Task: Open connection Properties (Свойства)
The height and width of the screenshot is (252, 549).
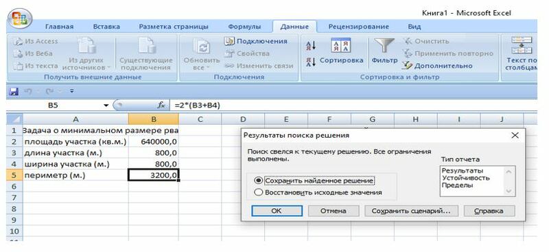Action: click(x=247, y=53)
